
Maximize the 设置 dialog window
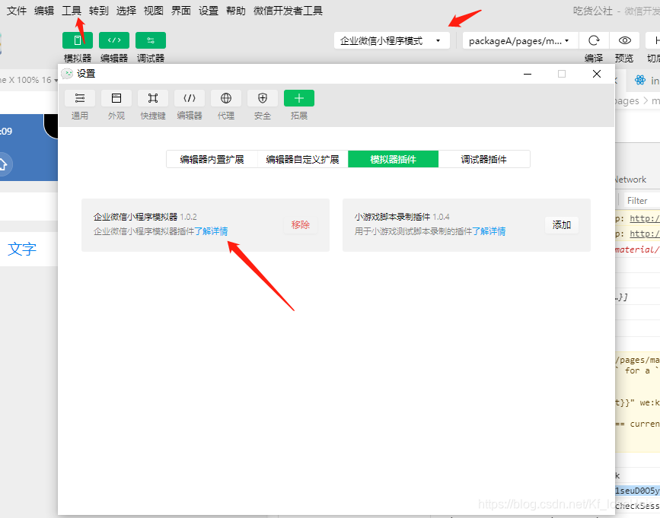562,74
